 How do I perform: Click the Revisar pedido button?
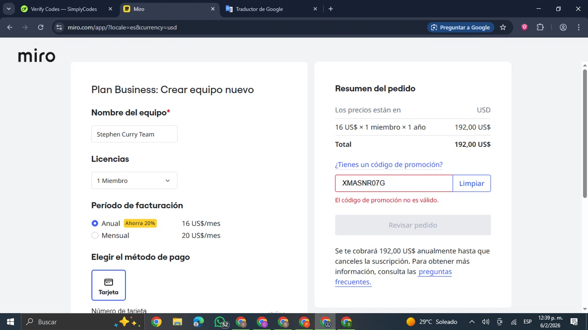pyautogui.click(x=413, y=225)
